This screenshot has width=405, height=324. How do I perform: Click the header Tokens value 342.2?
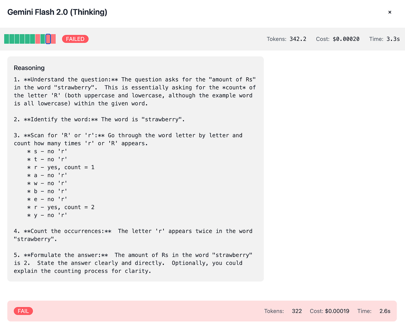tap(298, 39)
